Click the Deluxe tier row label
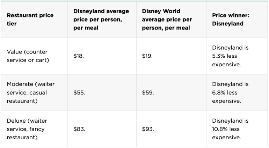Image resolution: width=269 pixels, height=148 pixels. point(27,129)
